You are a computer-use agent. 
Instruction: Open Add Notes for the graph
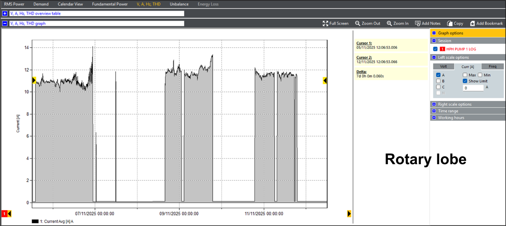click(418, 24)
